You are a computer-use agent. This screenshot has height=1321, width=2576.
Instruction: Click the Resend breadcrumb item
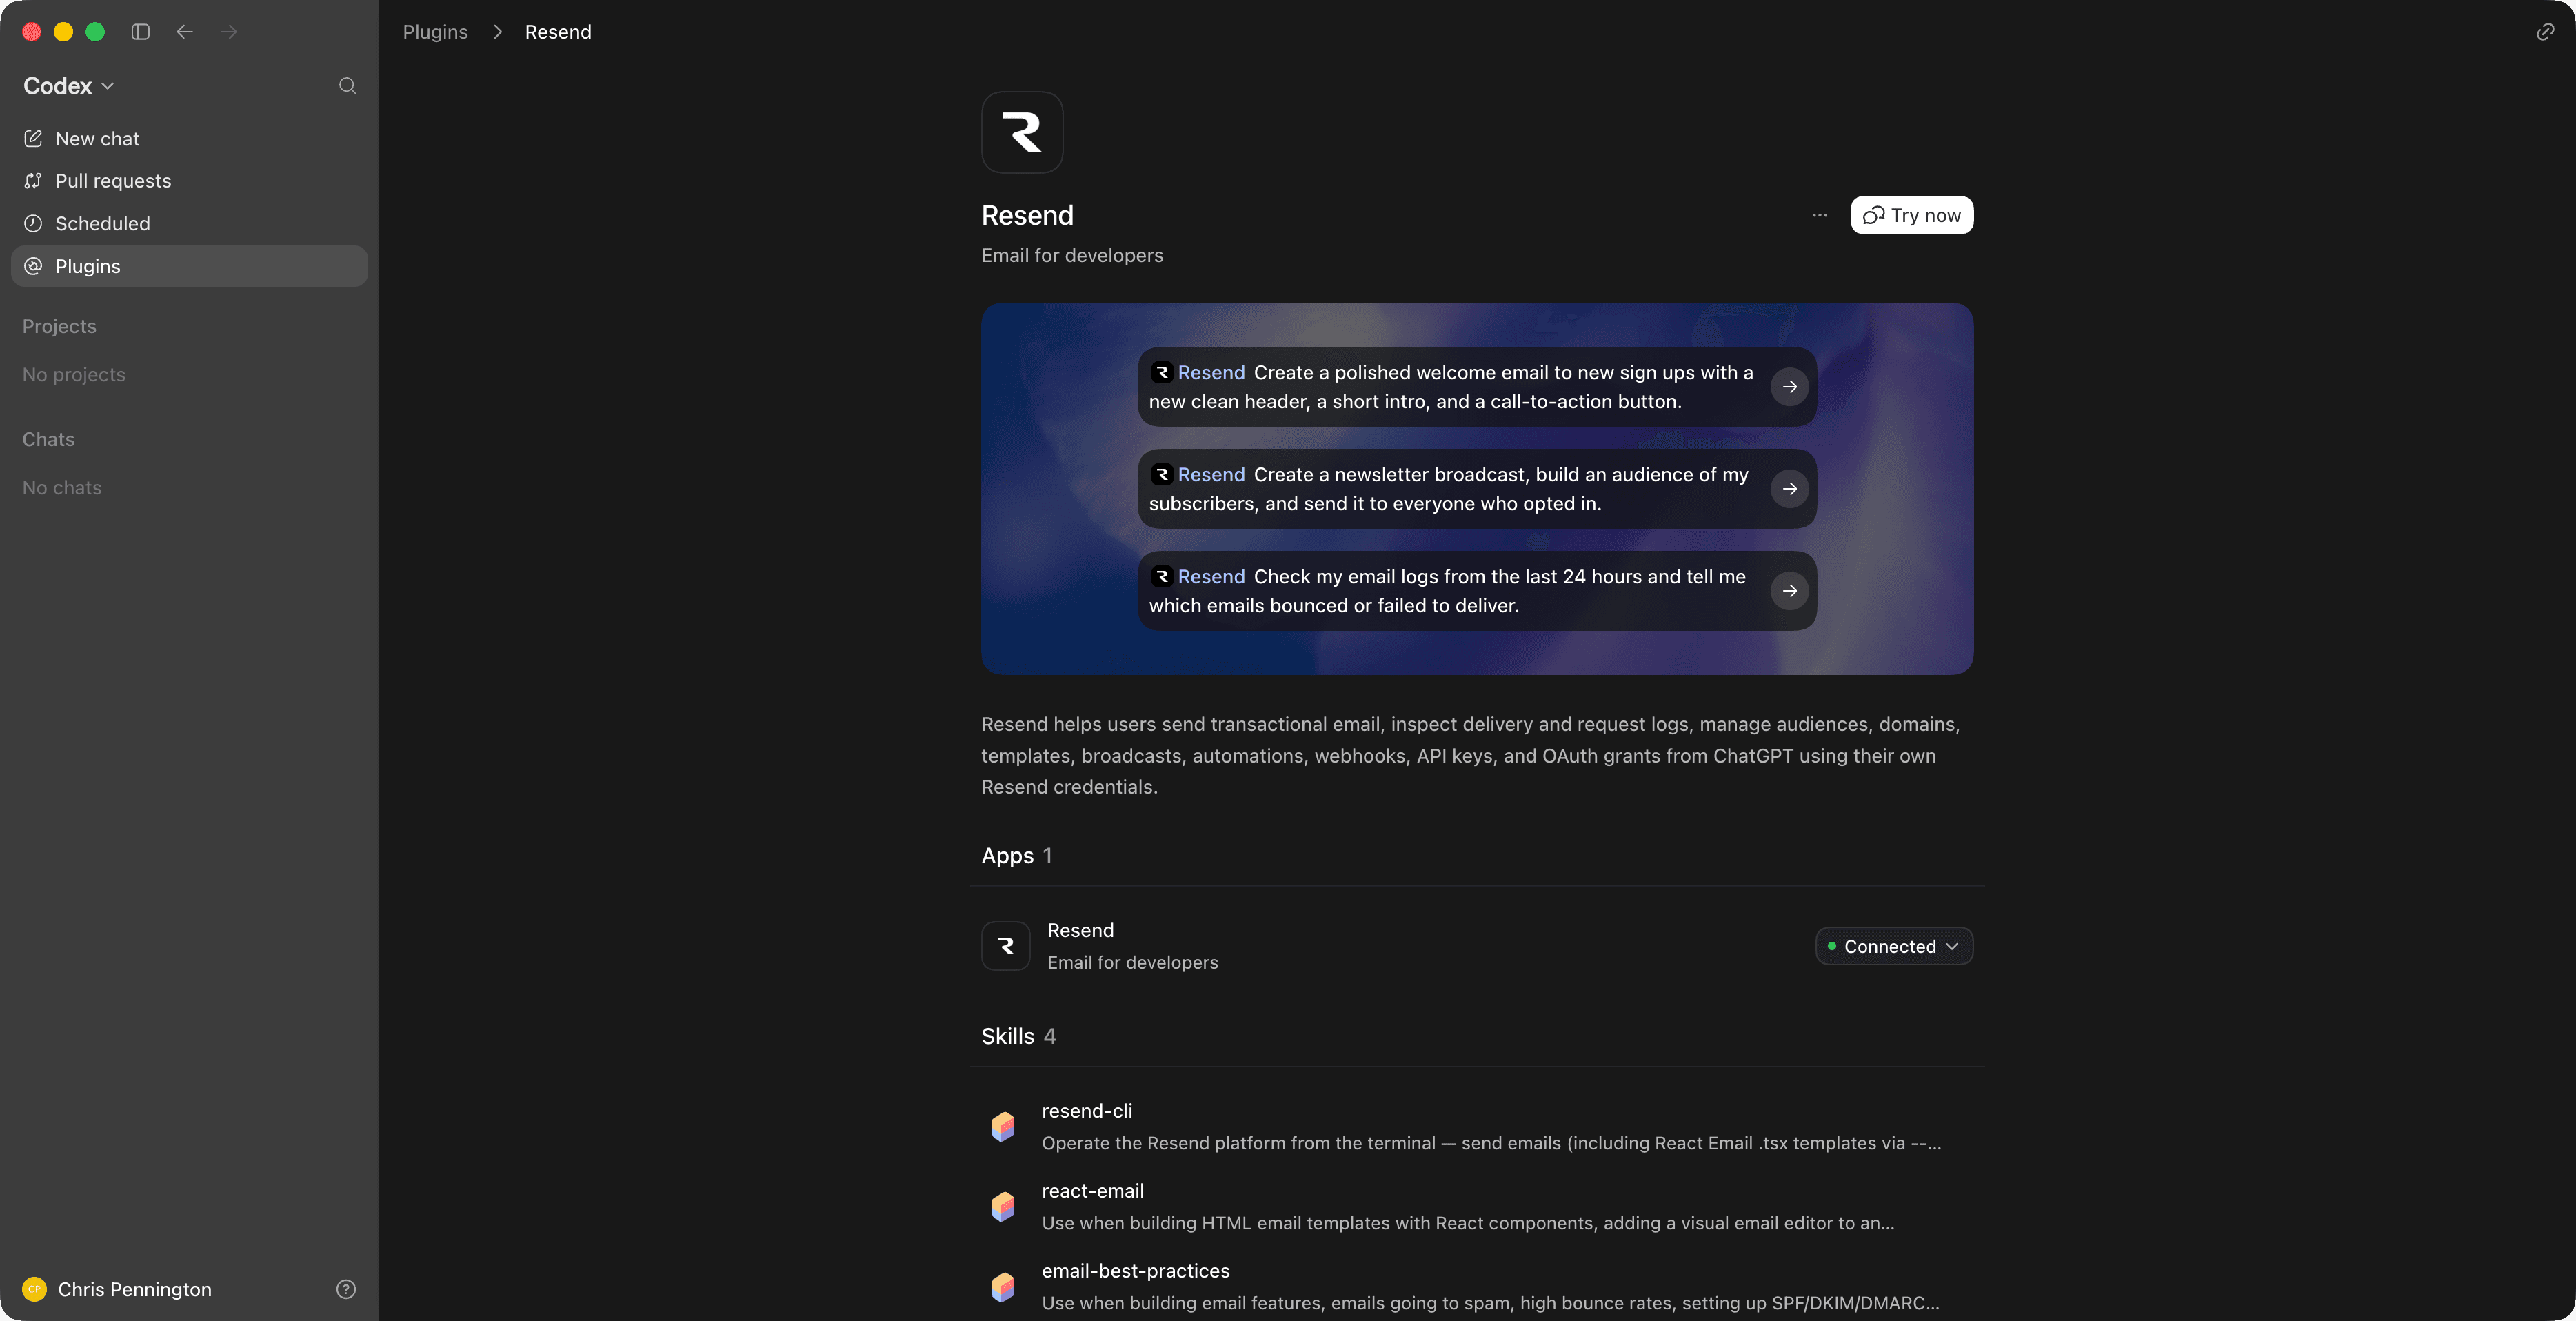[558, 32]
